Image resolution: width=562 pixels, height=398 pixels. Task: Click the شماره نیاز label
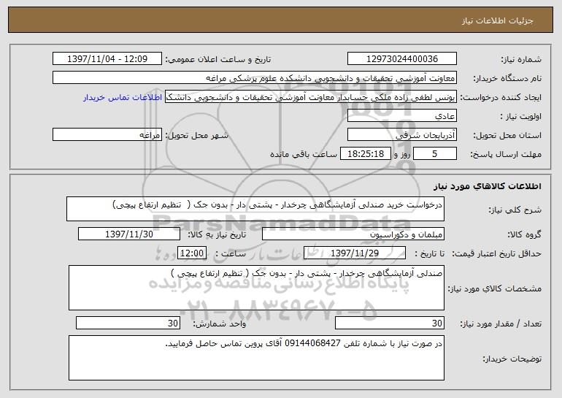click(521, 60)
